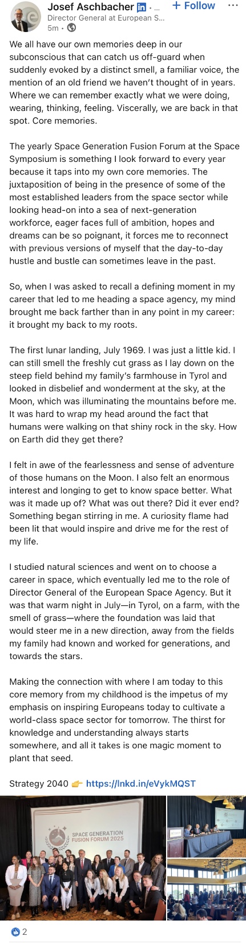Click the Strategy 2040 text
This screenshot has height=944, width=246.
tap(39, 784)
